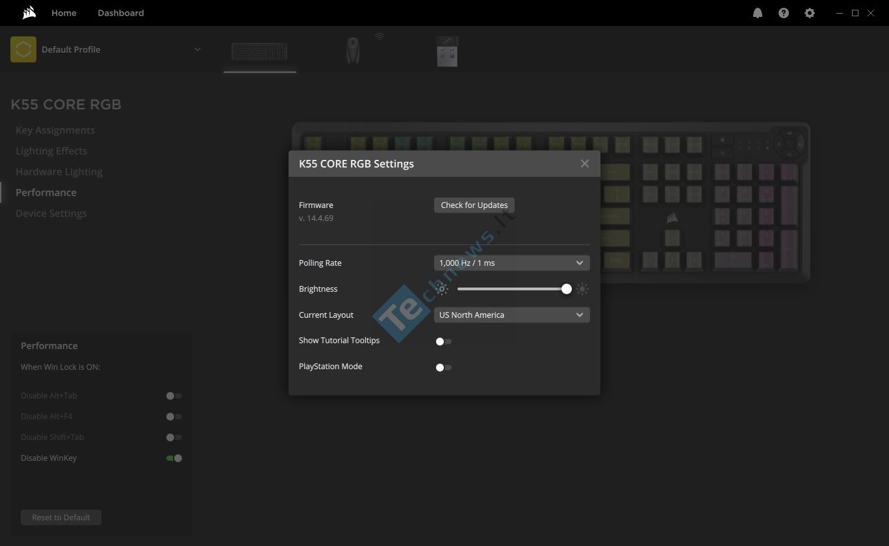Toggle Disable Shift+Tab switch

pos(174,437)
